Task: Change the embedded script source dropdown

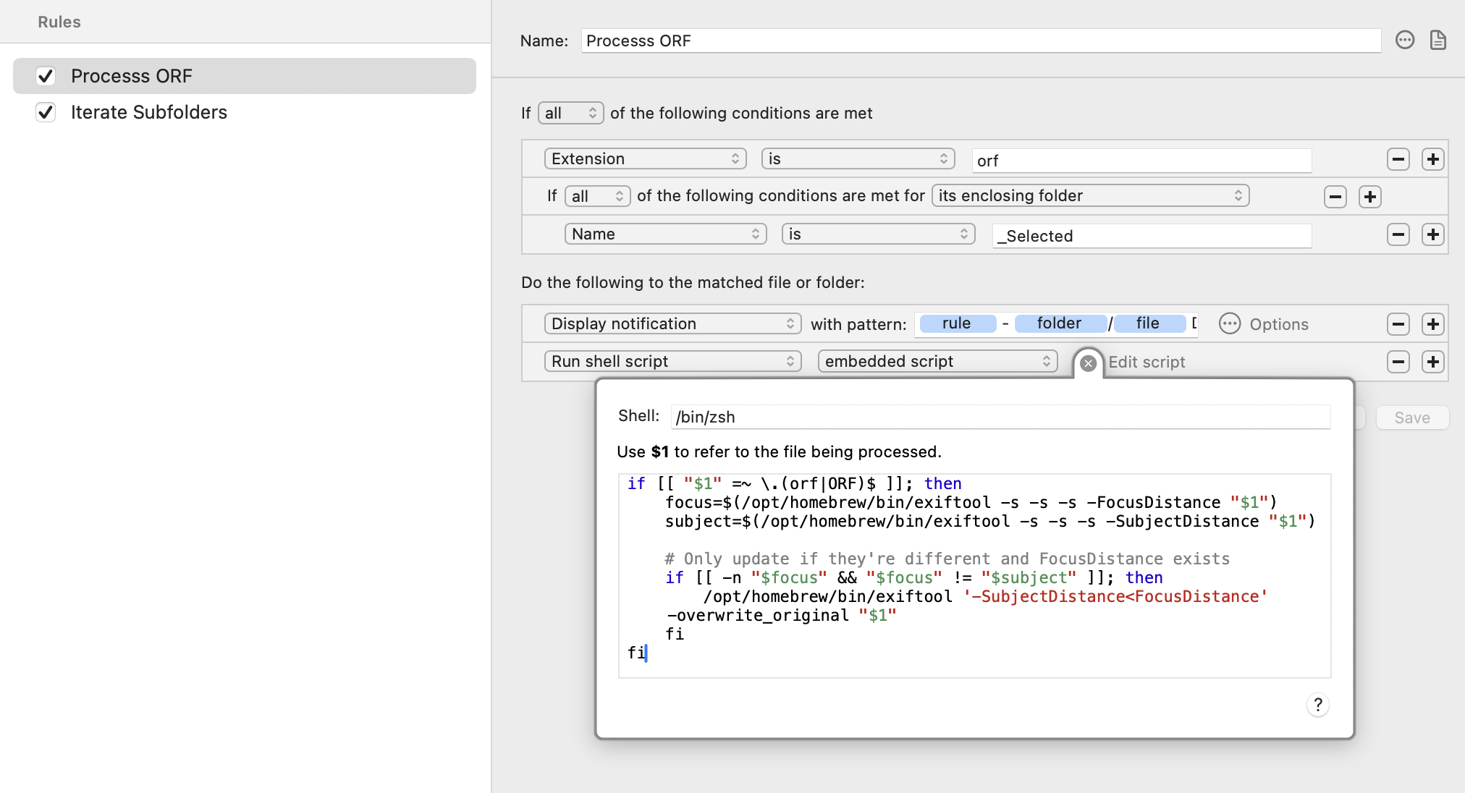Action: [x=937, y=361]
